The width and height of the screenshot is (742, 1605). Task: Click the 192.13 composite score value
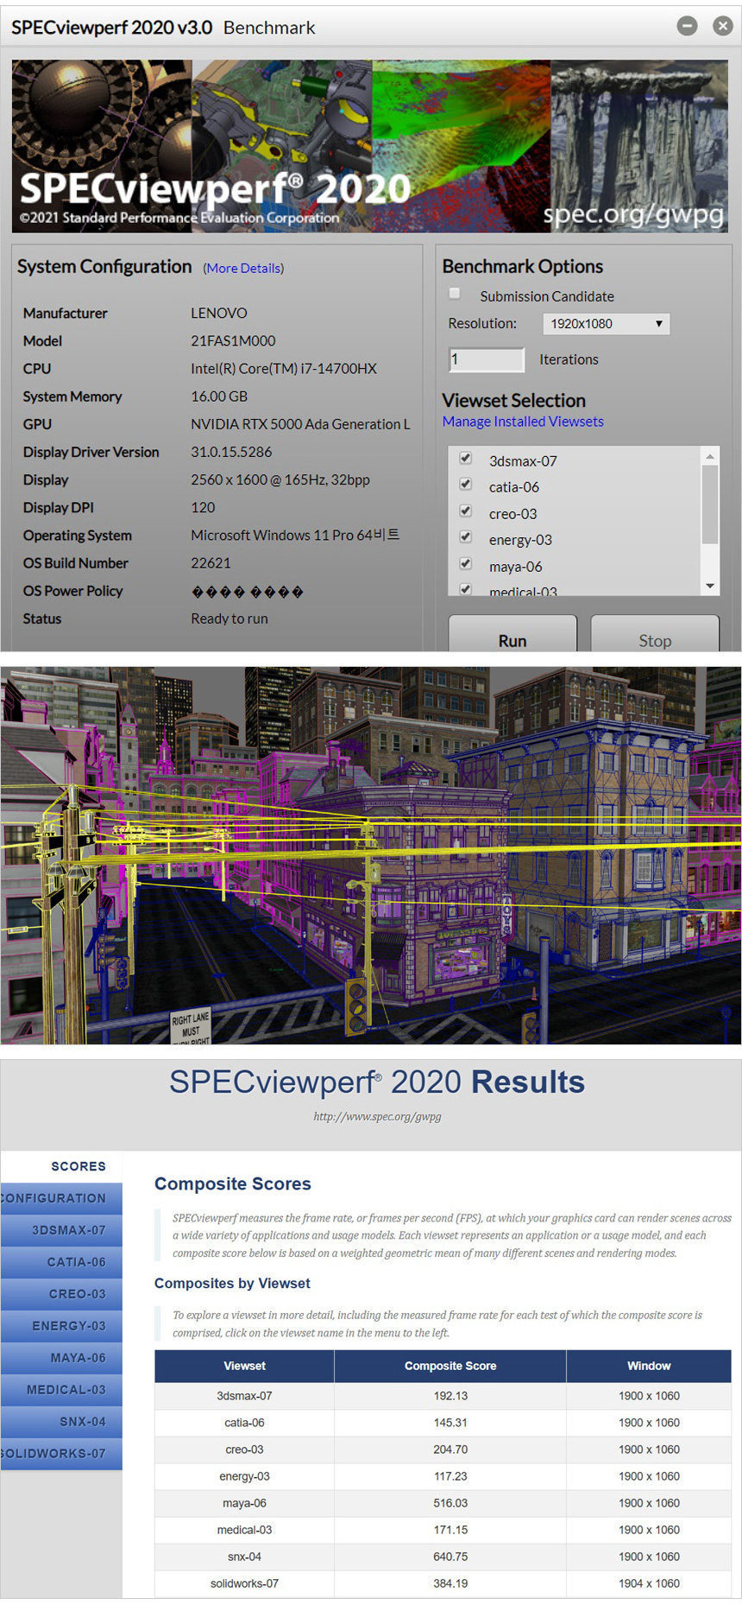[450, 1396]
